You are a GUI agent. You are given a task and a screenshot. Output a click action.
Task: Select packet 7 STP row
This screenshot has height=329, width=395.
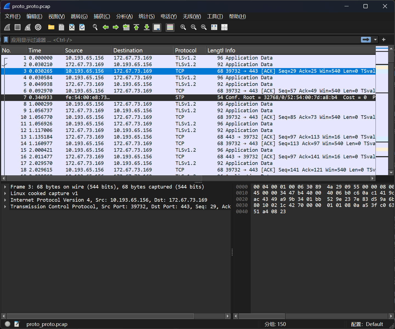pyautogui.click(x=188, y=97)
